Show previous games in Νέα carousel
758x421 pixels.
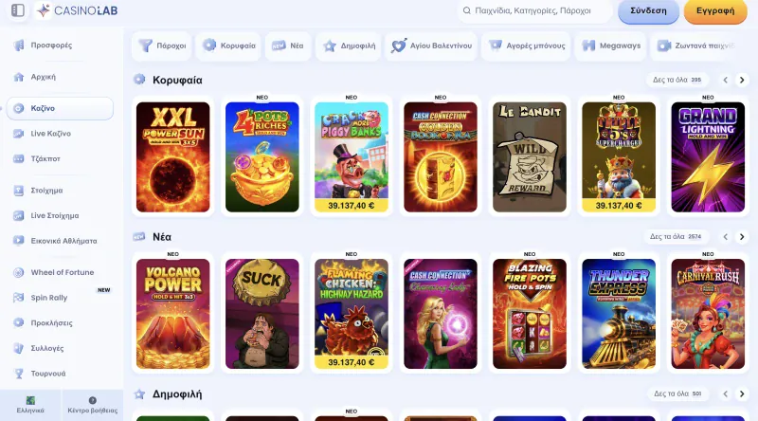725,237
